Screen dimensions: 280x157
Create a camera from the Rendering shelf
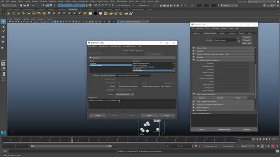click(x=39, y=14)
